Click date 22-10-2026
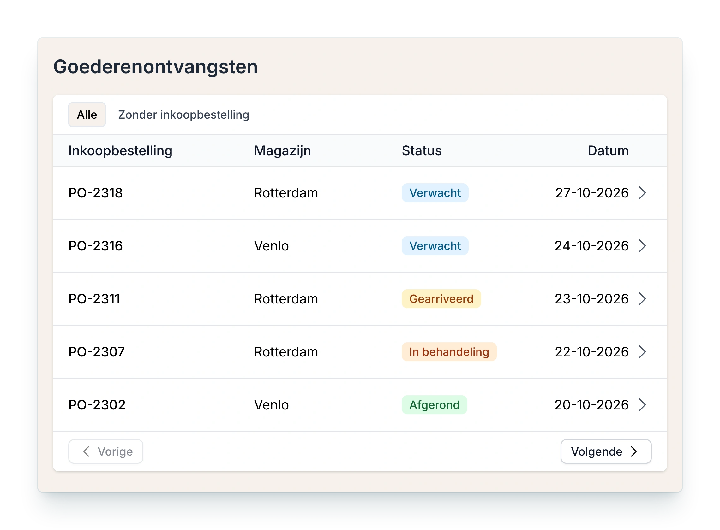The width and height of the screenshot is (720, 530). tap(591, 352)
